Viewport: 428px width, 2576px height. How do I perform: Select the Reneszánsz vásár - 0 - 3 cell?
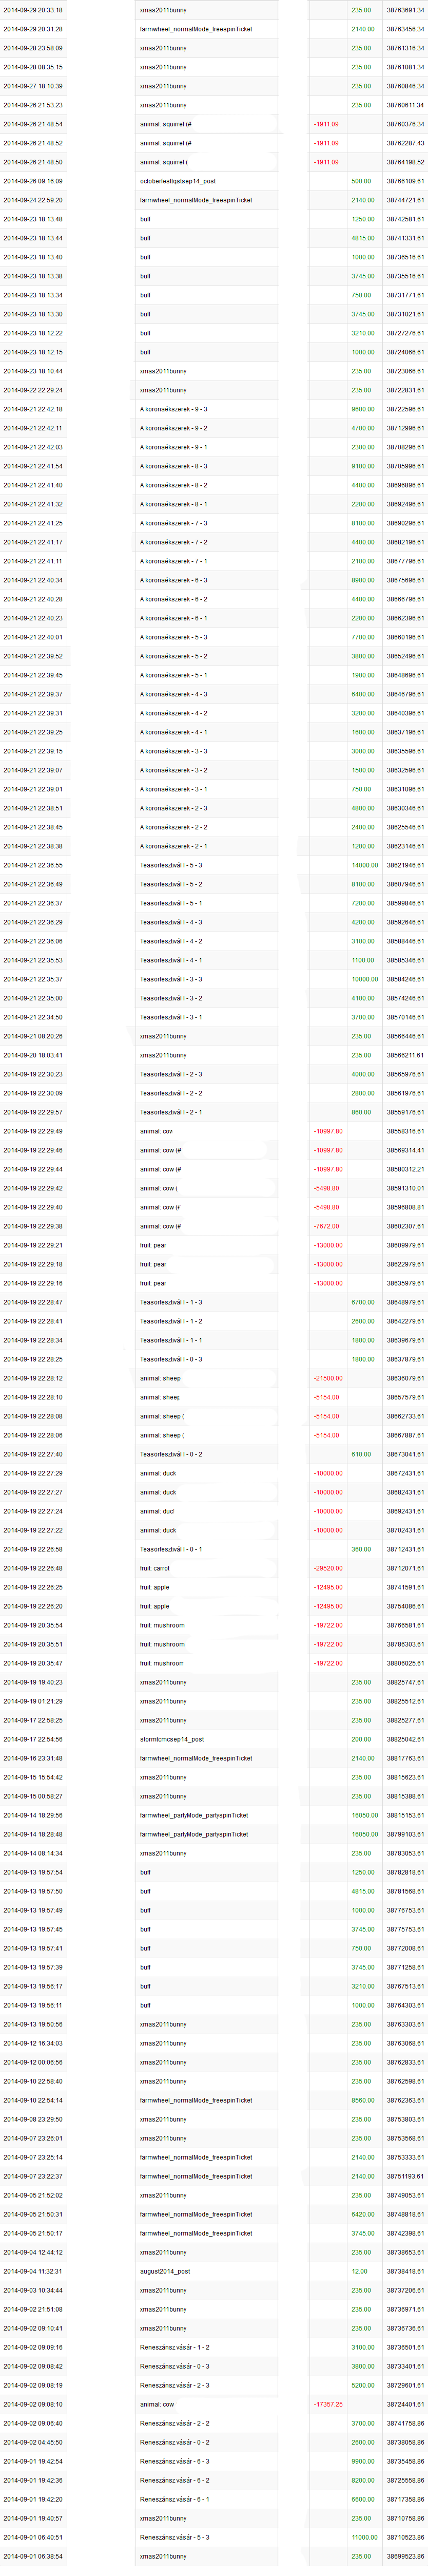(x=174, y=2366)
